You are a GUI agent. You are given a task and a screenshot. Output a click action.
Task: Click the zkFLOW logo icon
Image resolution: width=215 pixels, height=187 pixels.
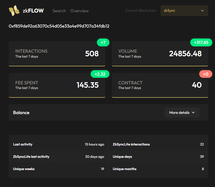[14, 11]
